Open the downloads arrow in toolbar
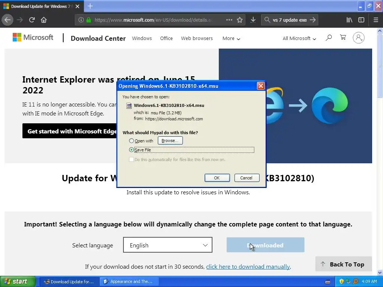 [x=253, y=20]
